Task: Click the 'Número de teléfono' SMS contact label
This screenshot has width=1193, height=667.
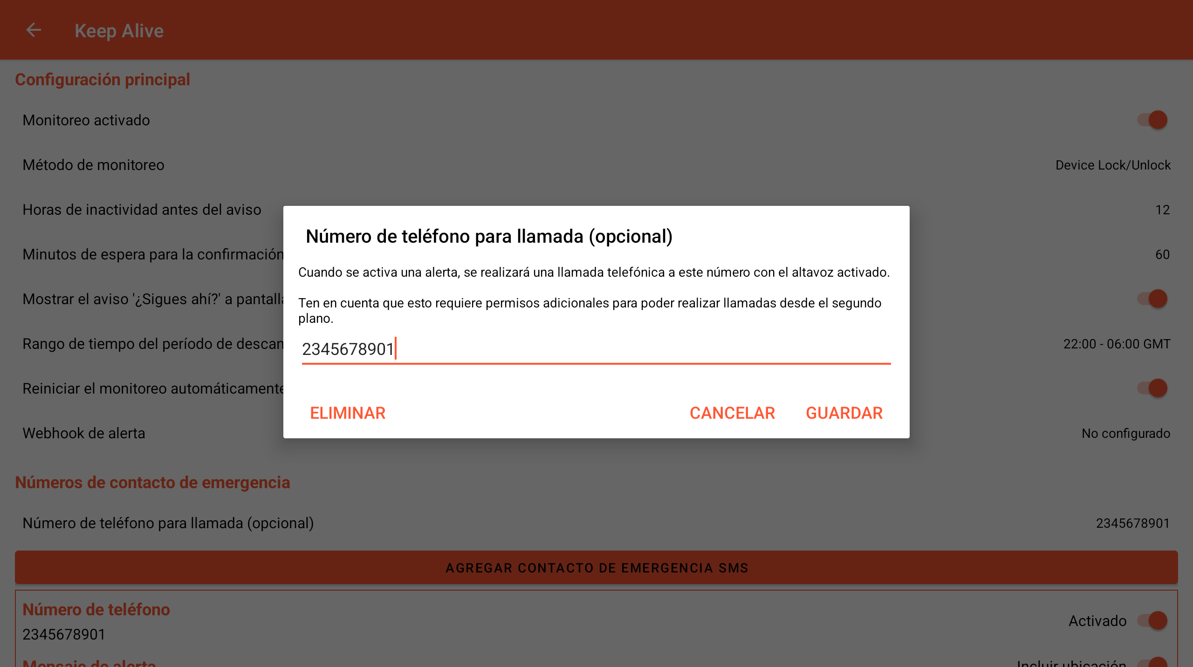Action: (96, 609)
